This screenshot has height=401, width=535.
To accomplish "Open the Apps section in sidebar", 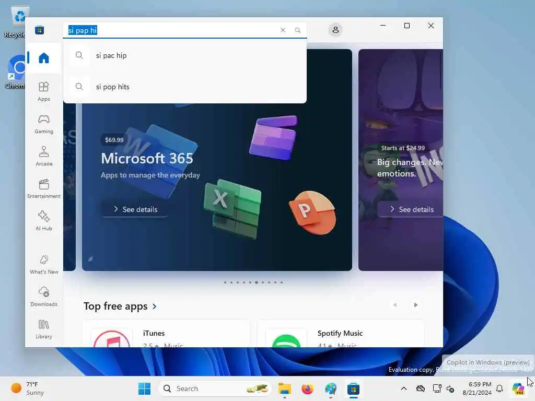I will point(44,91).
